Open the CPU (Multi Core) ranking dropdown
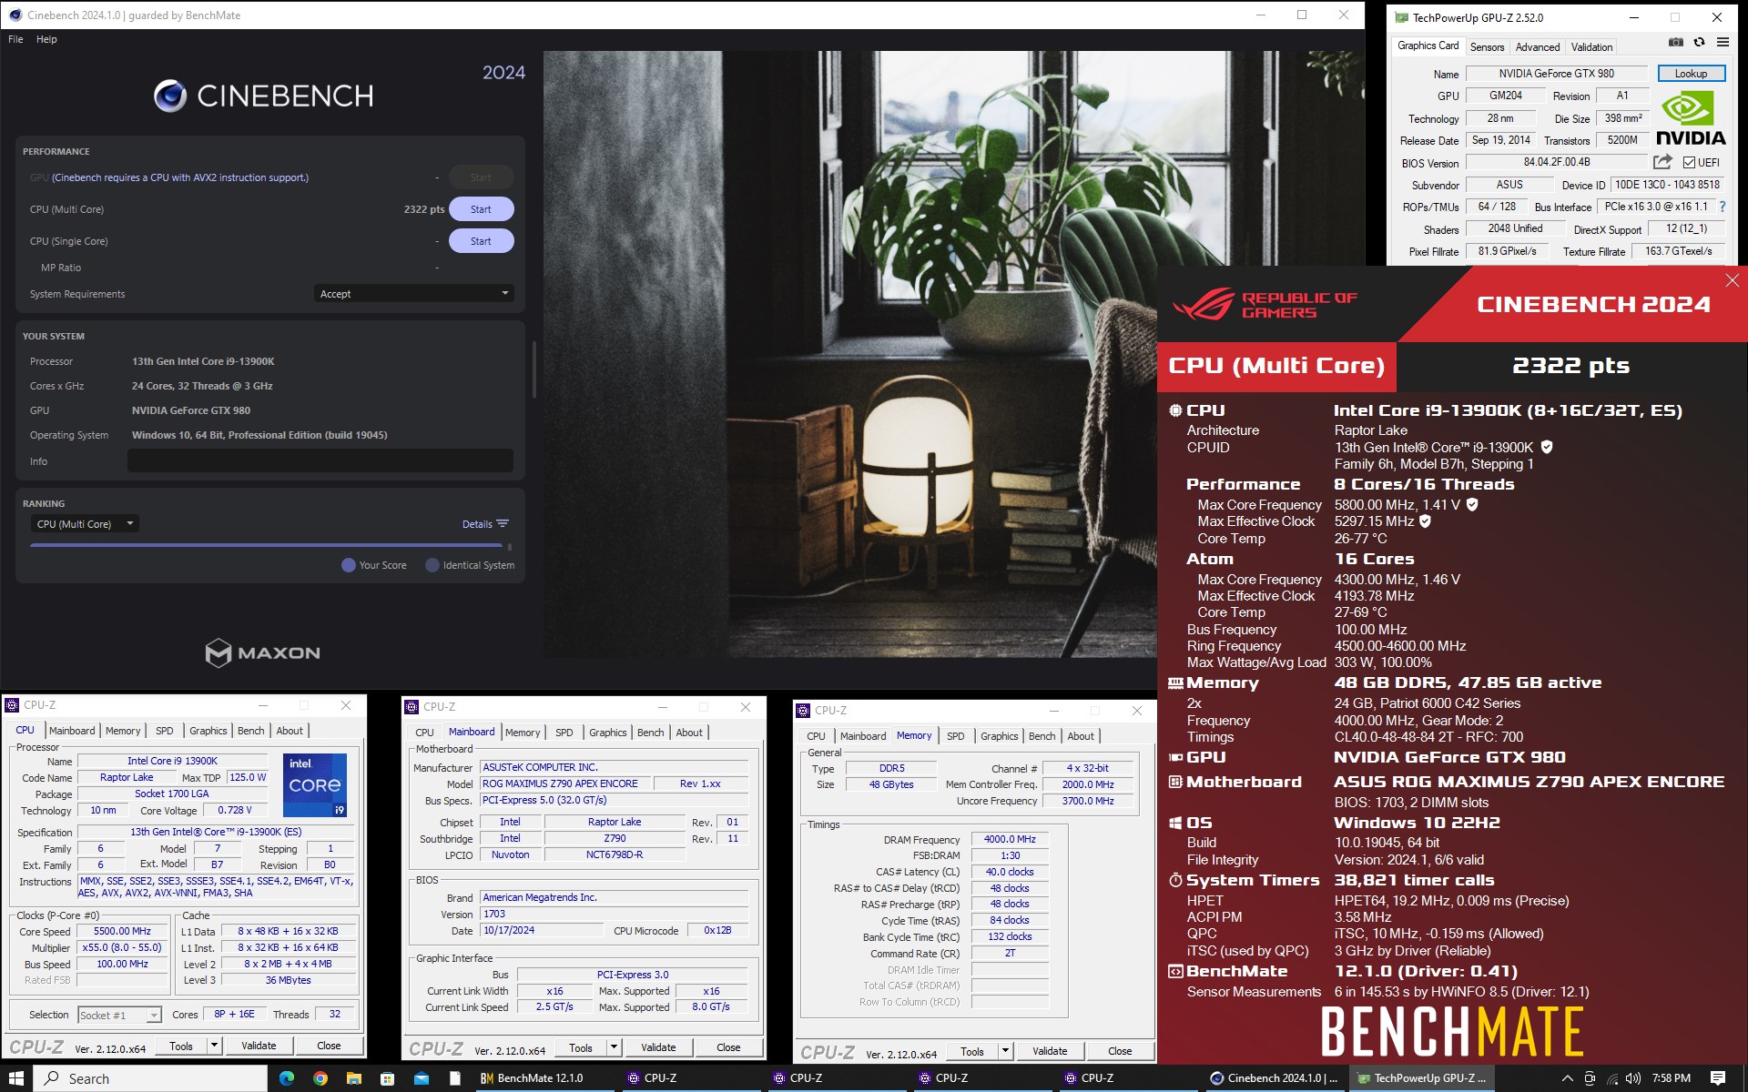Image resolution: width=1748 pixels, height=1092 pixels. pyautogui.click(x=86, y=524)
